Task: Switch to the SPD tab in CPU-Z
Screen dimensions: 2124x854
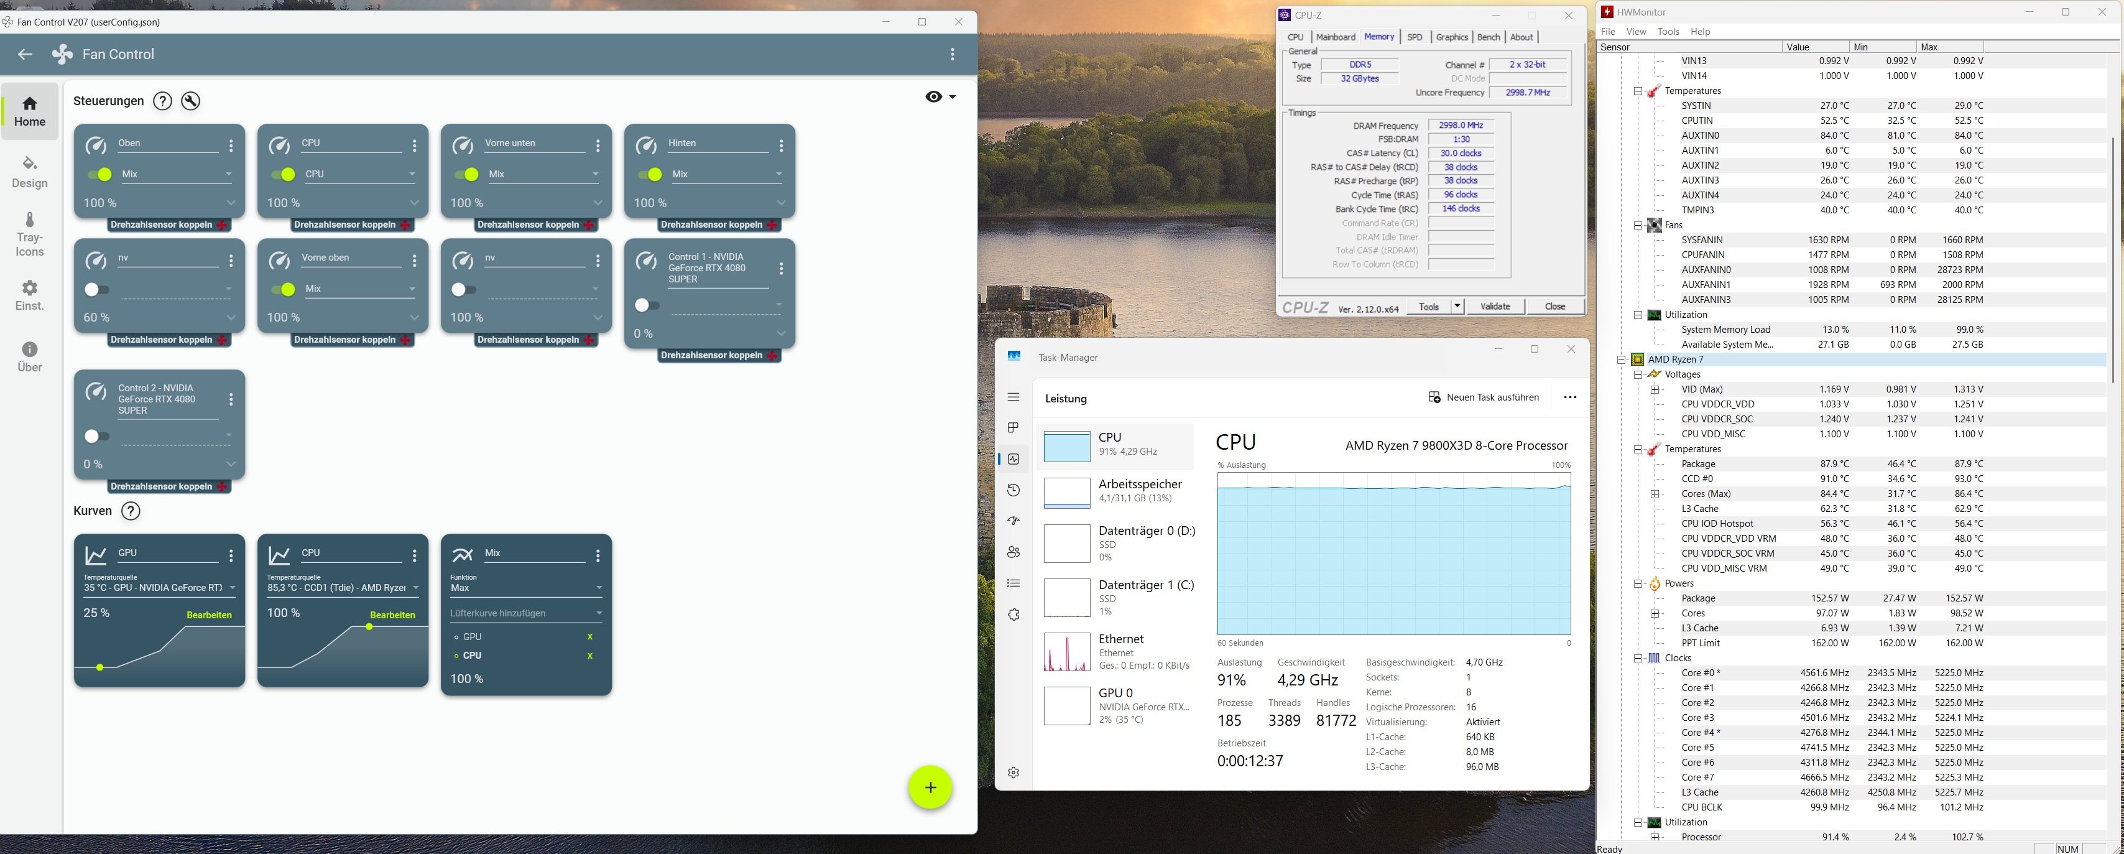Action: (1414, 37)
